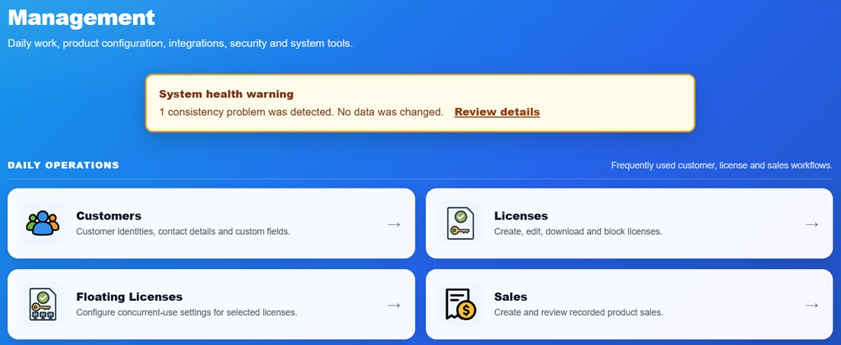Click 'Customer identities, contact details' description

[x=183, y=232]
